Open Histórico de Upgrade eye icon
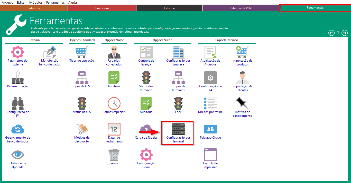Screen dimensions: 351x183 17,155
